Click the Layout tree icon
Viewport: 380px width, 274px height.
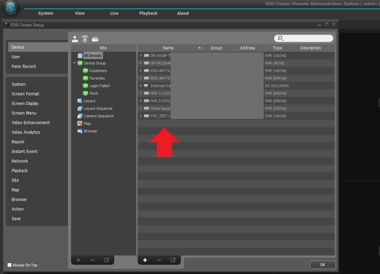pos(80,101)
